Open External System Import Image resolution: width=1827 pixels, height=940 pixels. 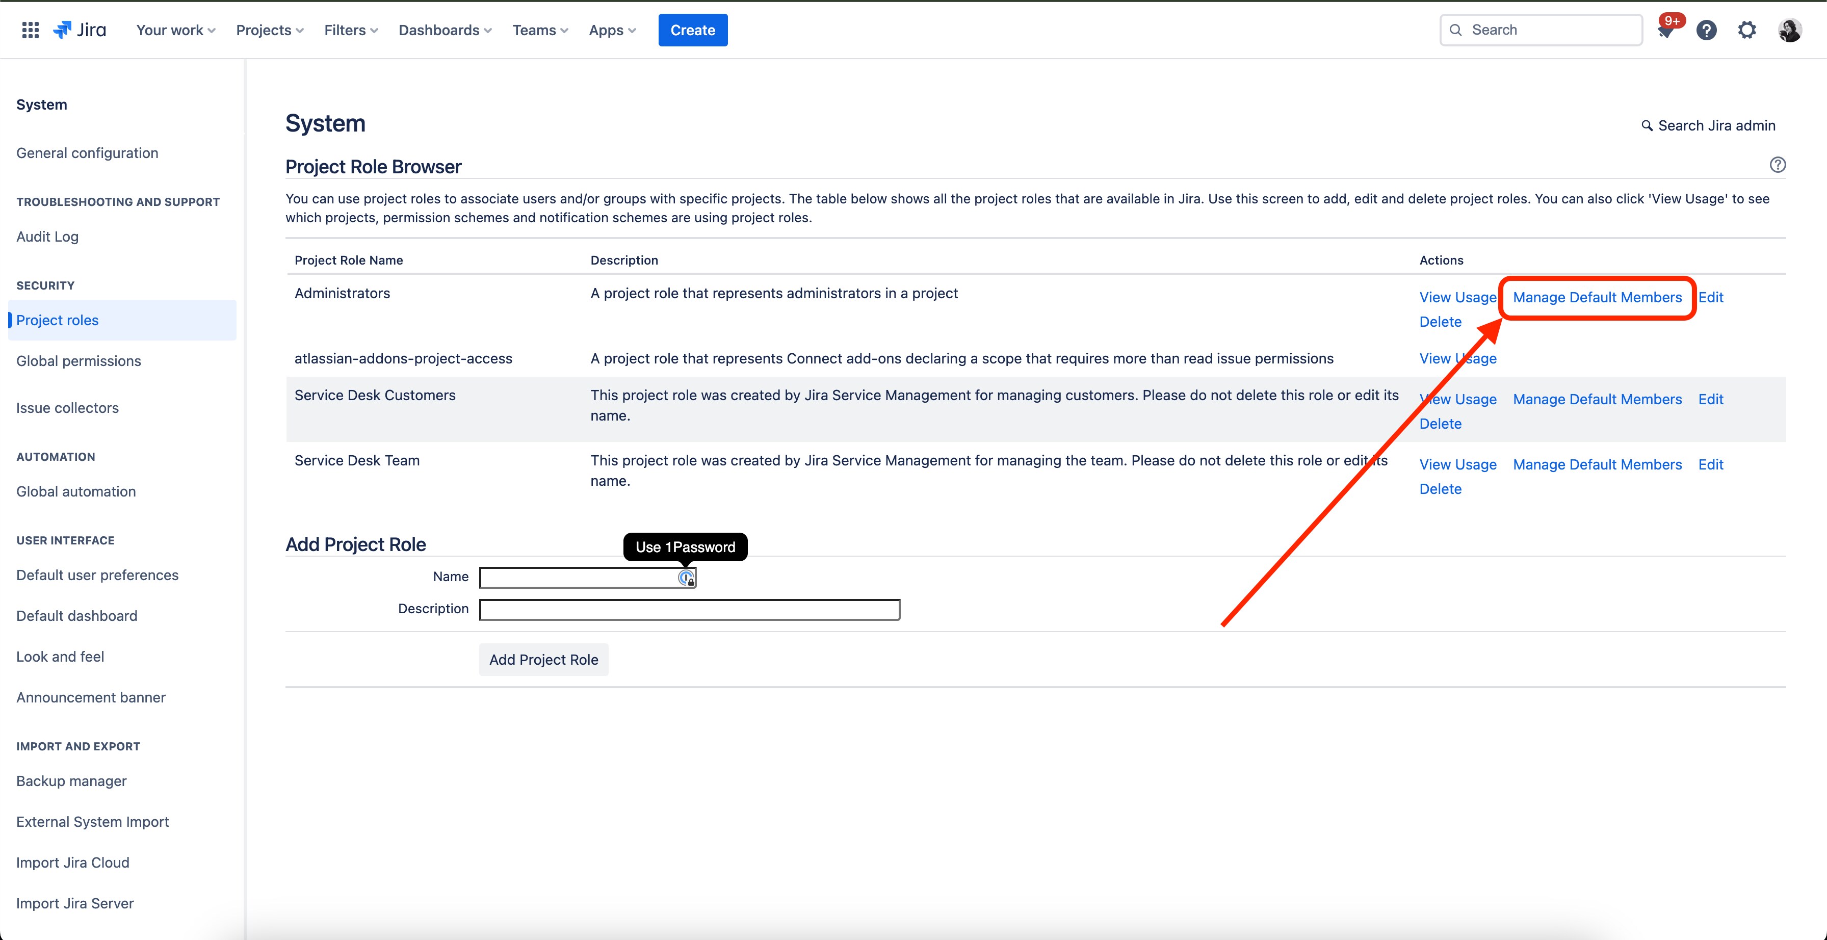click(x=93, y=822)
